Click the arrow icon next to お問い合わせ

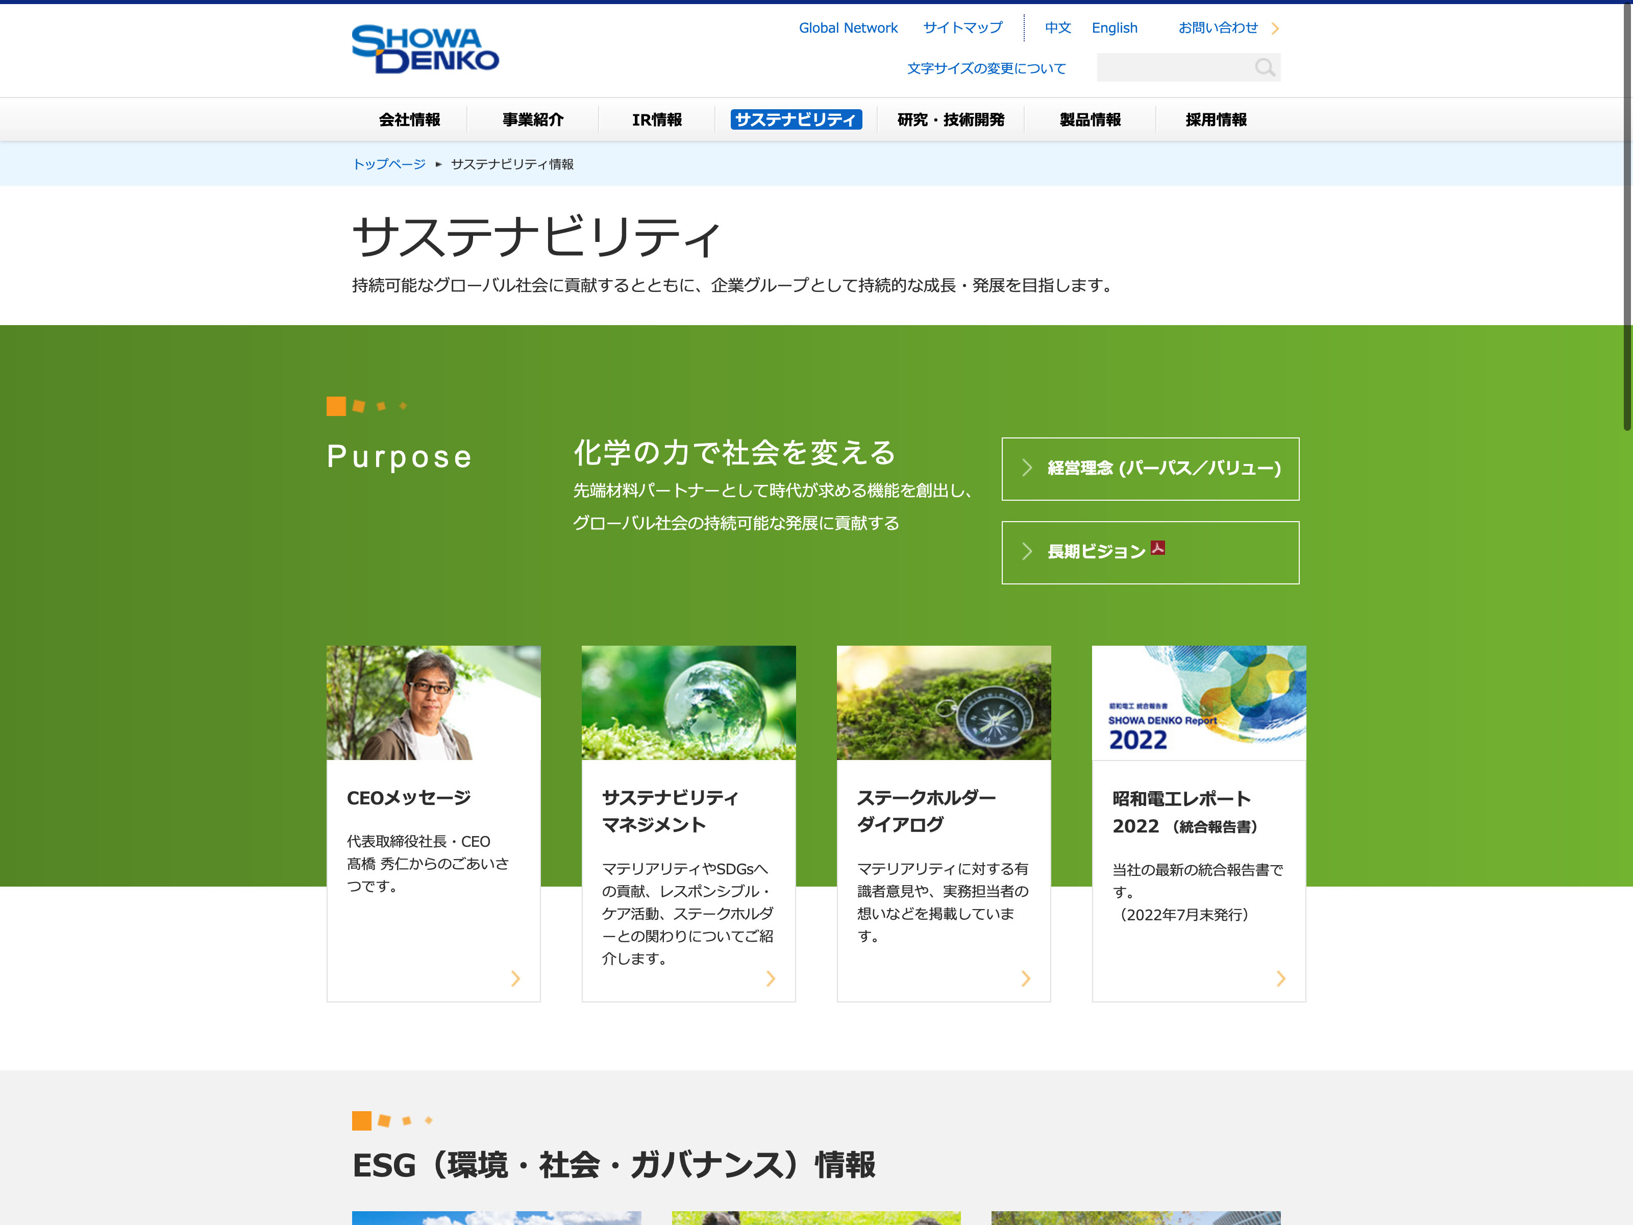pyautogui.click(x=1275, y=29)
